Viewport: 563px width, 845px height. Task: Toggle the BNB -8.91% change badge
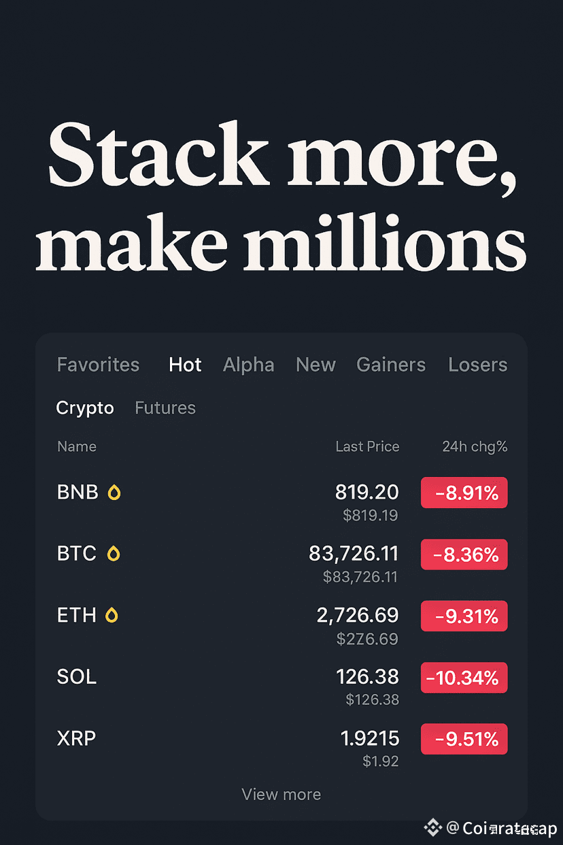[x=464, y=493]
